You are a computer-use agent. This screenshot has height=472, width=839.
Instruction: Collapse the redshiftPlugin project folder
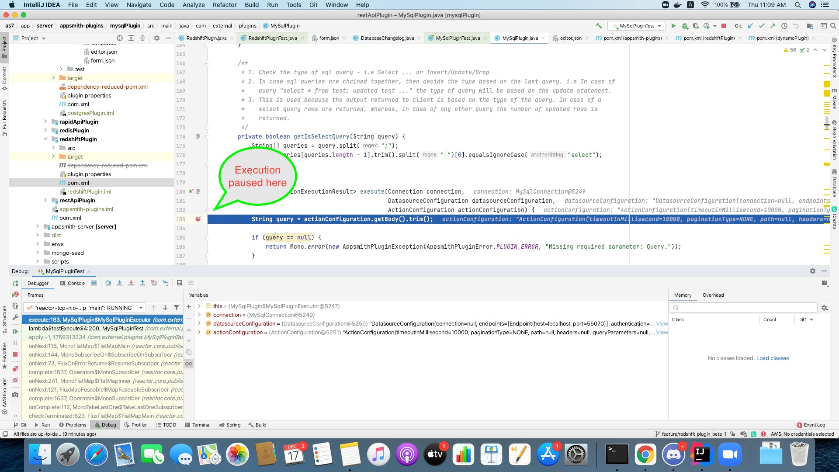[46, 139]
